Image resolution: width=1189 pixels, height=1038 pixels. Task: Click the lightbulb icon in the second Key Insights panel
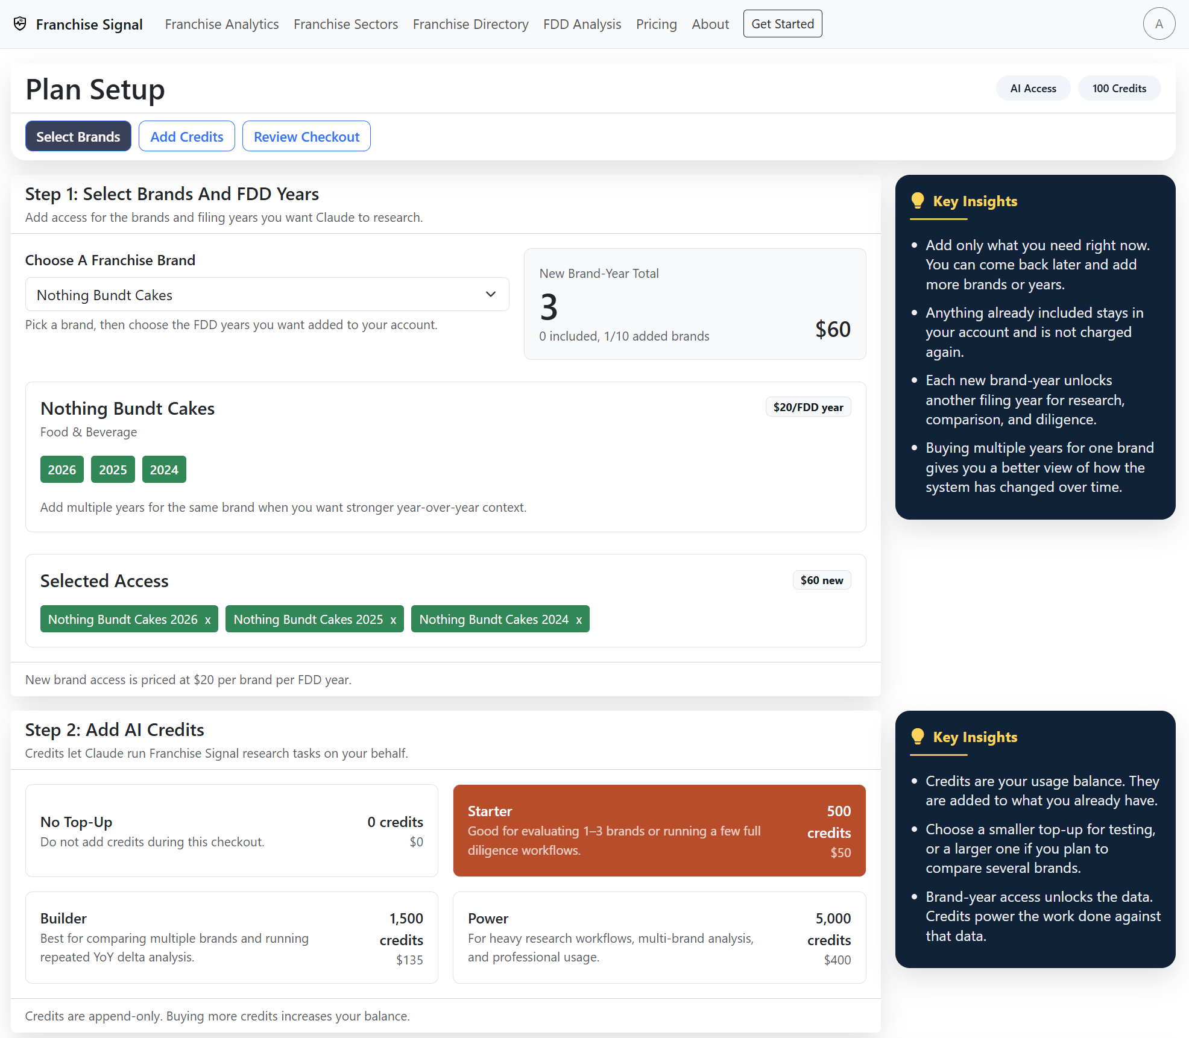(x=917, y=737)
